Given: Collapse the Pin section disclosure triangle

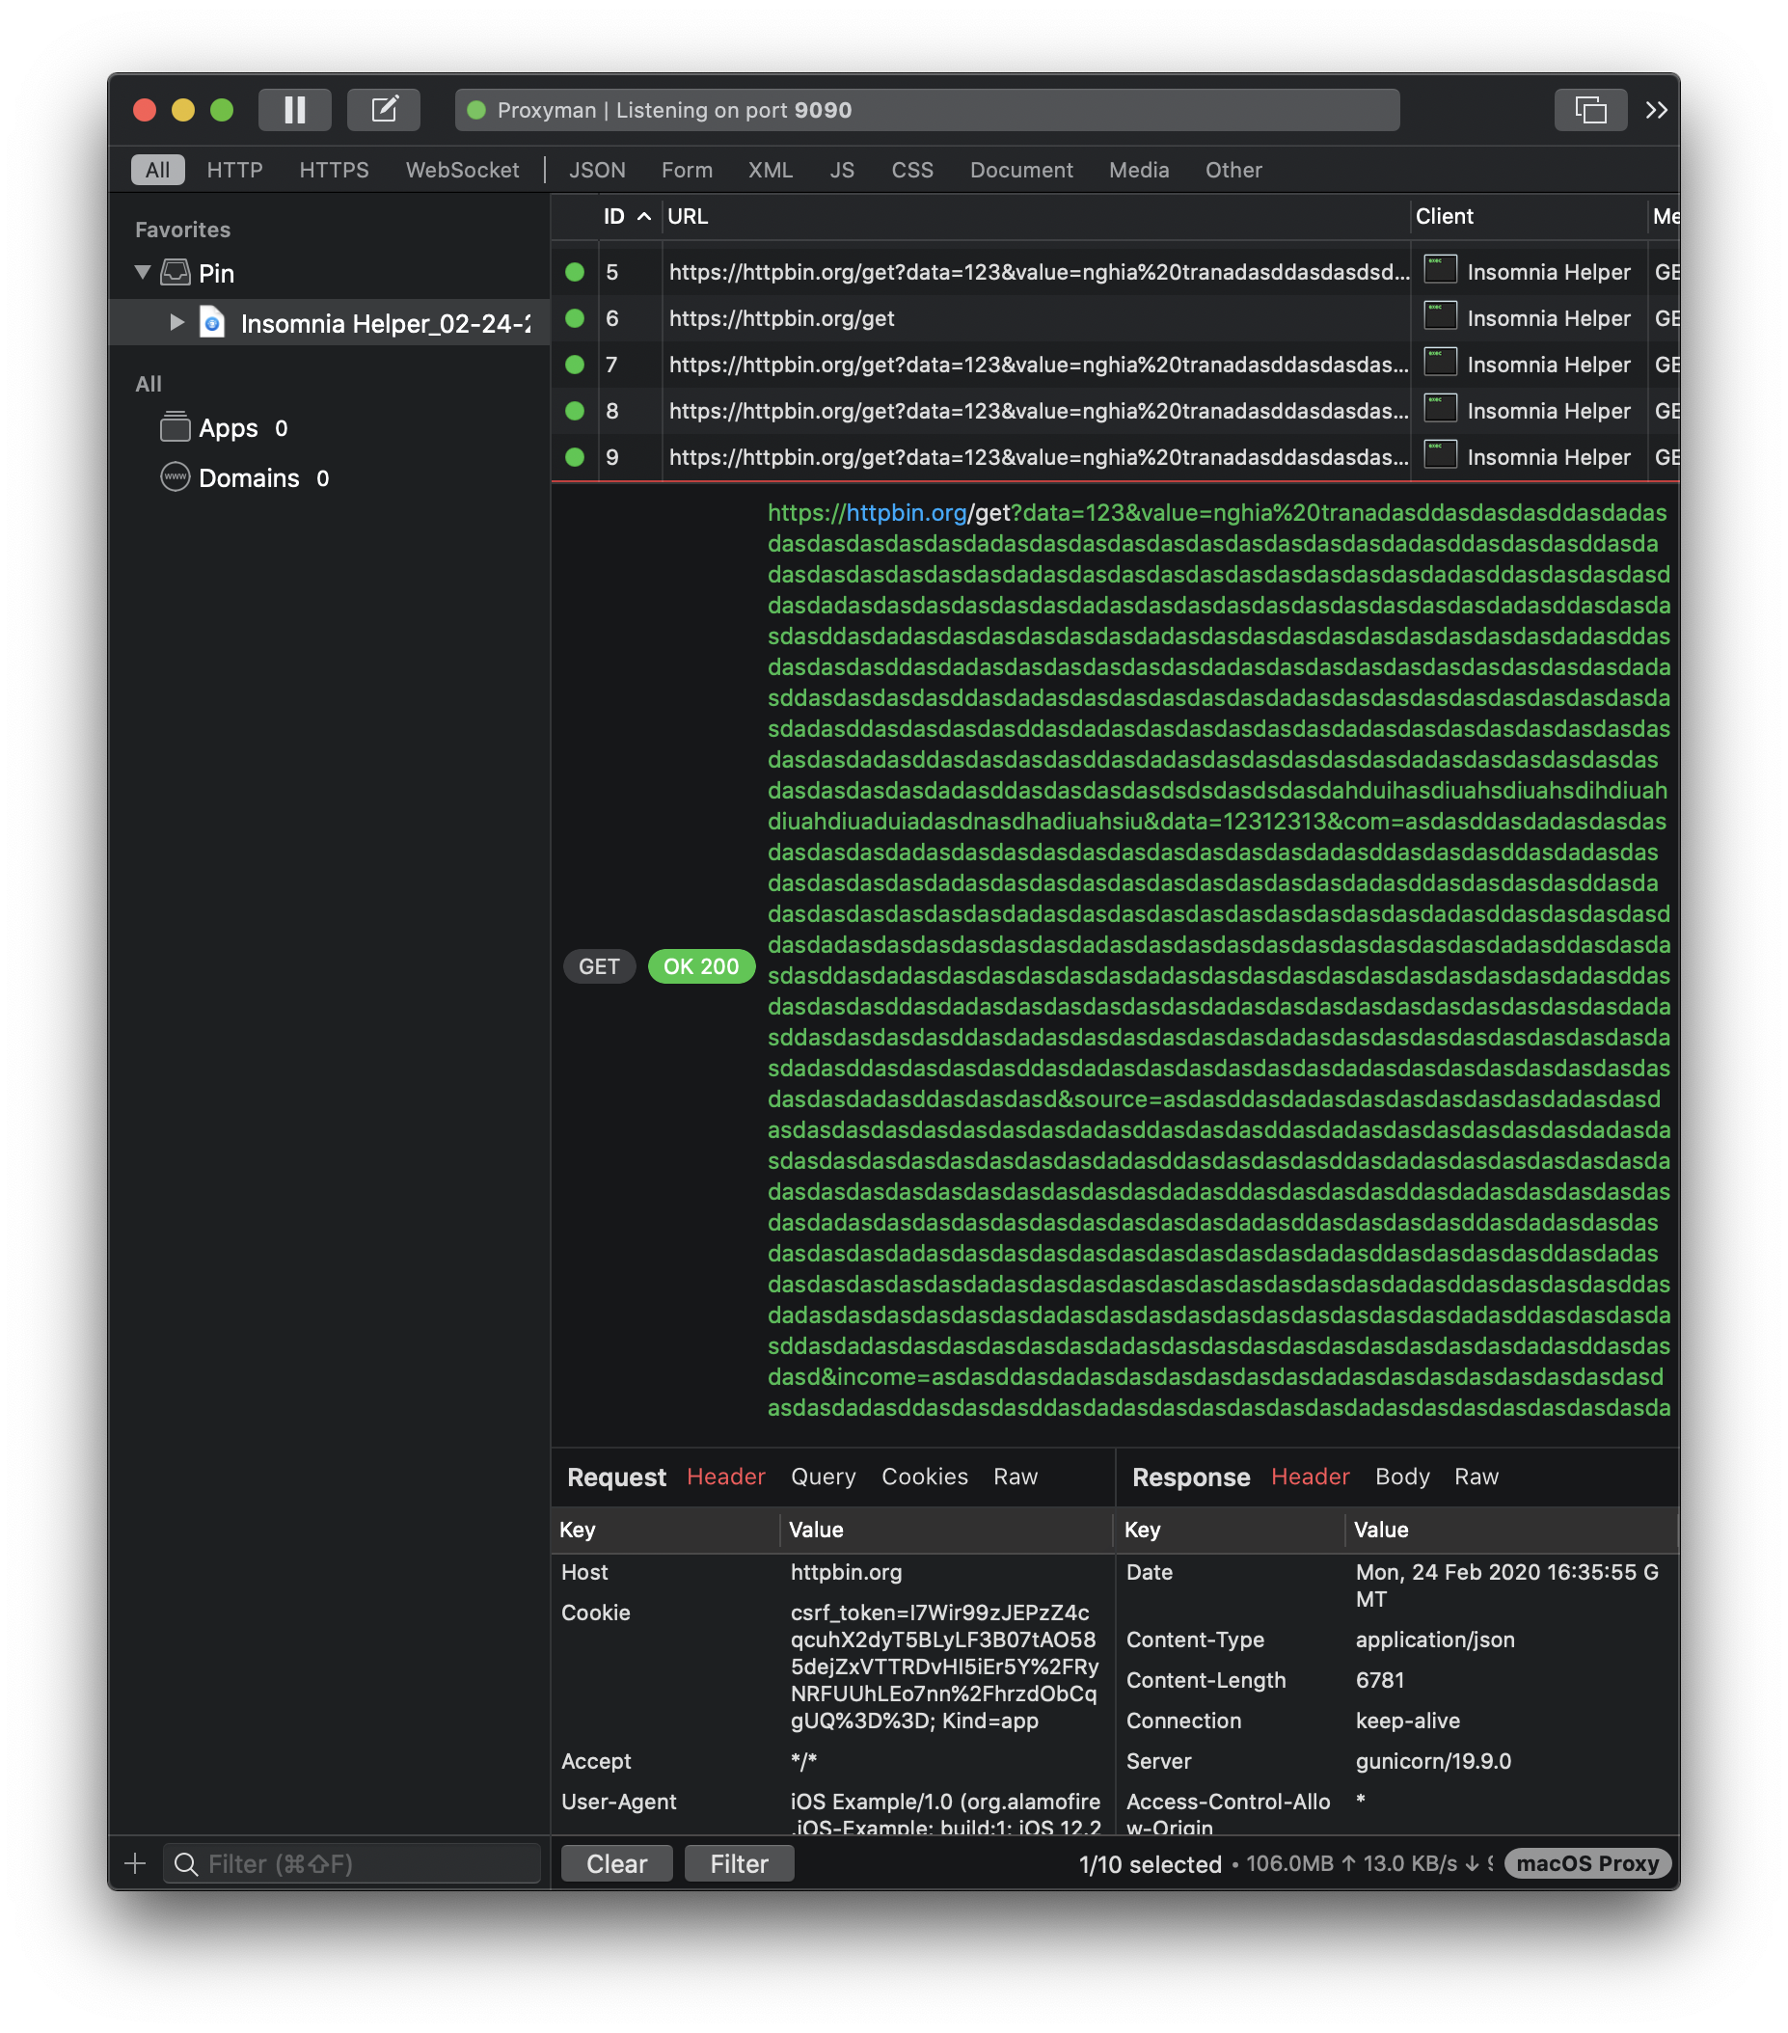Looking at the screenshot, I should click(x=141, y=272).
